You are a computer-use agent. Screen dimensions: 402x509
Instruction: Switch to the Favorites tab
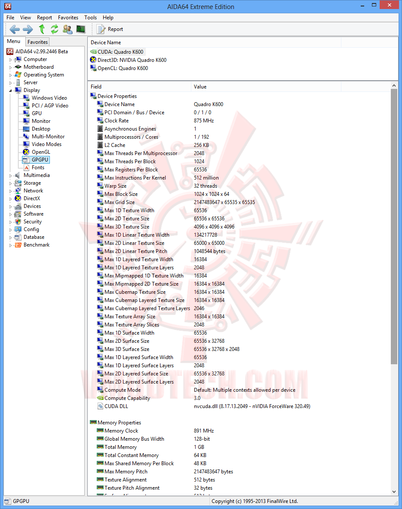(37, 42)
